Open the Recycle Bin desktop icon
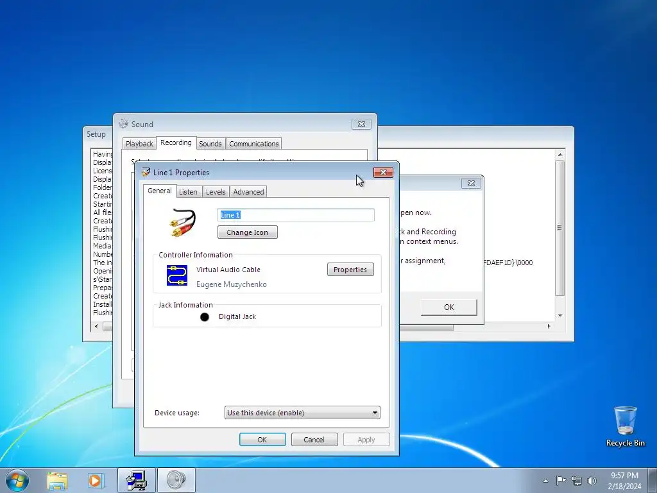This screenshot has height=493, width=657. [x=625, y=427]
